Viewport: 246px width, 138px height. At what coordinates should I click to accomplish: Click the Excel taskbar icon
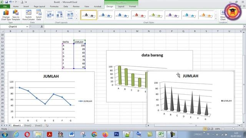161,135
